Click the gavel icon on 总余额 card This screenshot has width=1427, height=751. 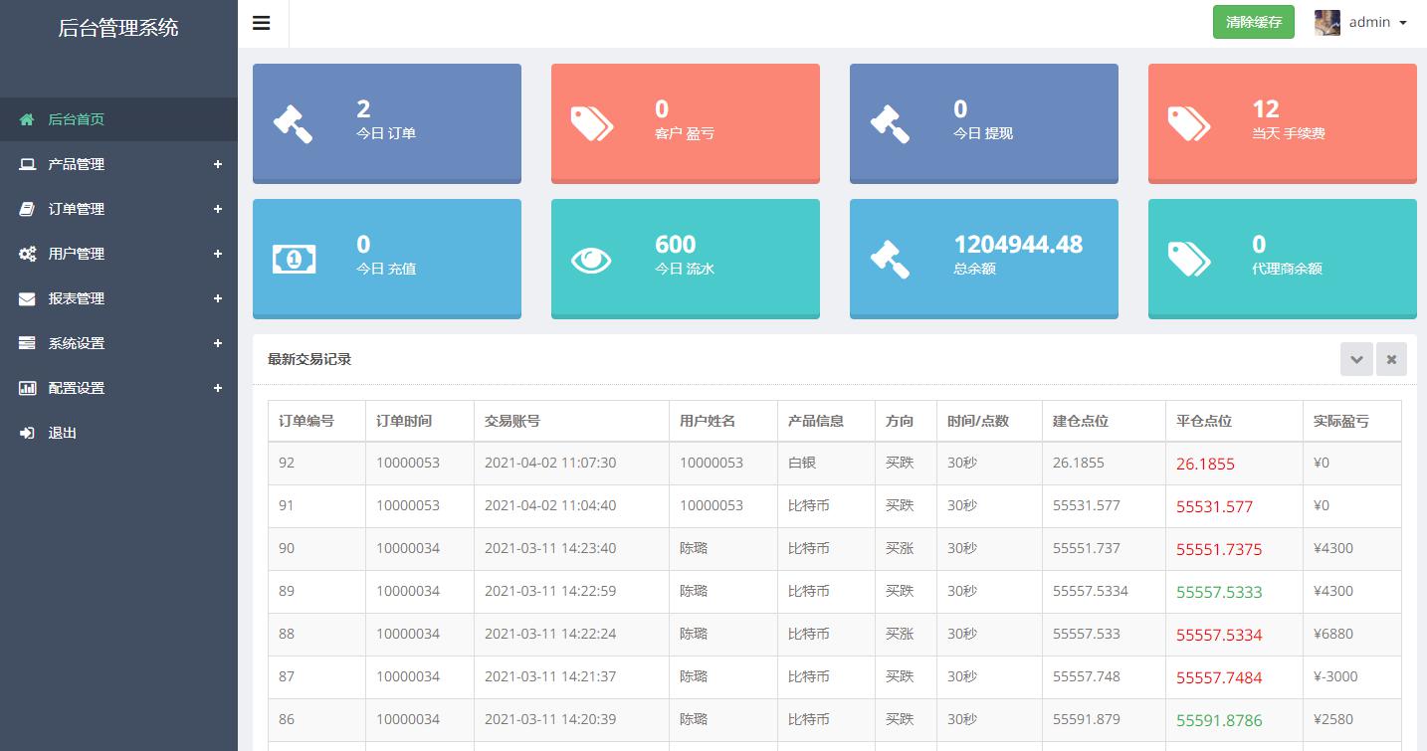click(x=890, y=259)
